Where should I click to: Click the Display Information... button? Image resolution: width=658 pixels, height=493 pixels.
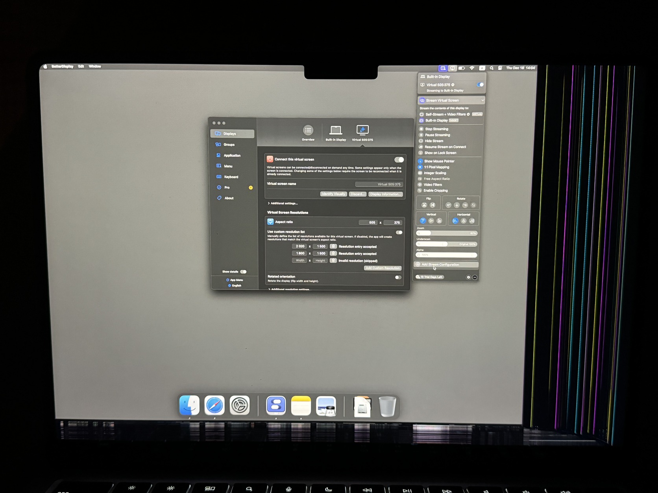pos(386,194)
